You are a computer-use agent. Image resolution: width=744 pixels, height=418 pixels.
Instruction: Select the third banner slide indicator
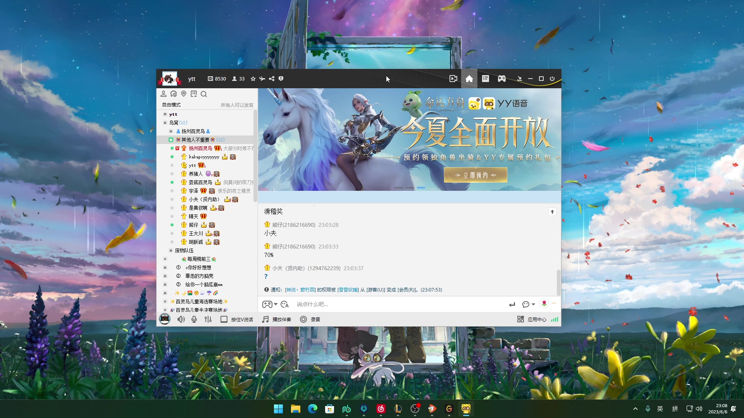coord(421,188)
